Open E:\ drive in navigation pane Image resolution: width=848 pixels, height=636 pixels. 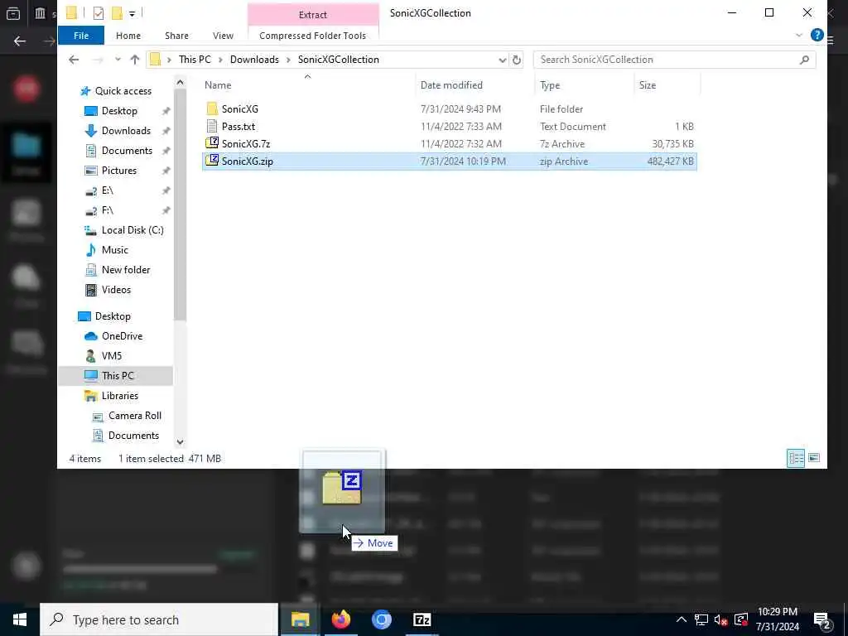(107, 190)
